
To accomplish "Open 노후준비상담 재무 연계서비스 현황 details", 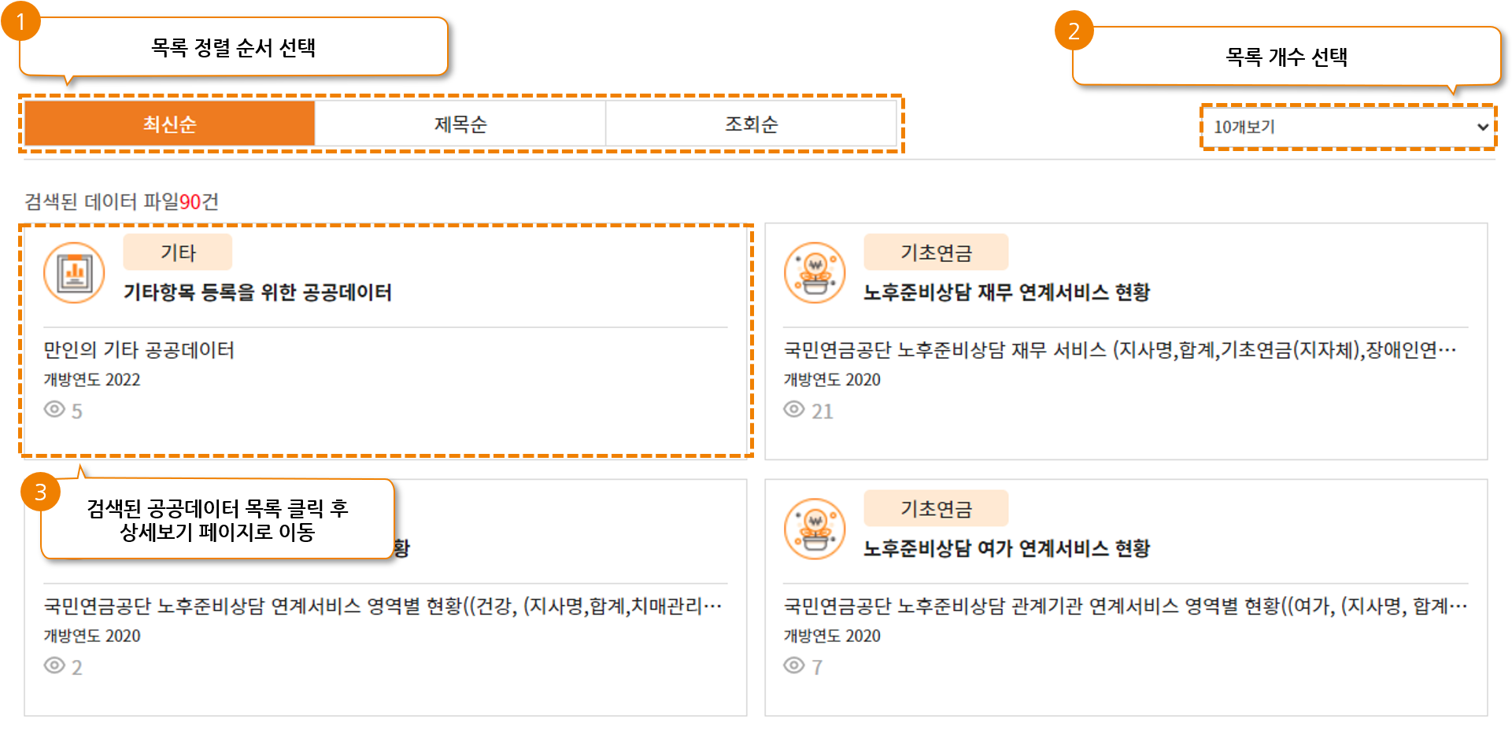I will pyautogui.click(x=1007, y=293).
